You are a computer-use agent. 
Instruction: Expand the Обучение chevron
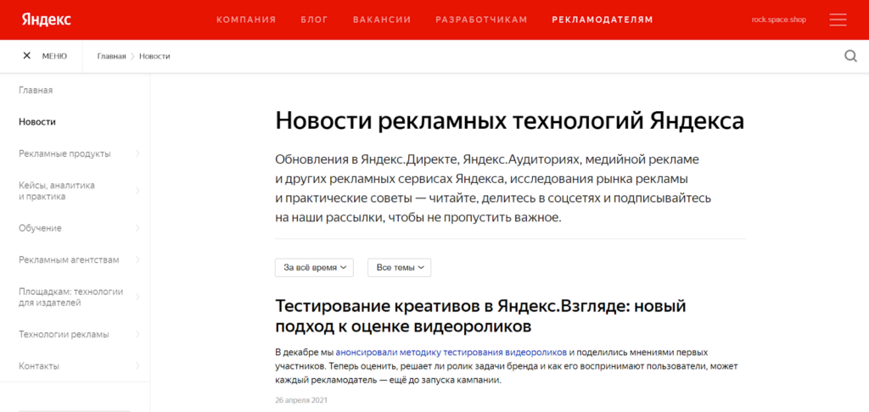click(137, 228)
